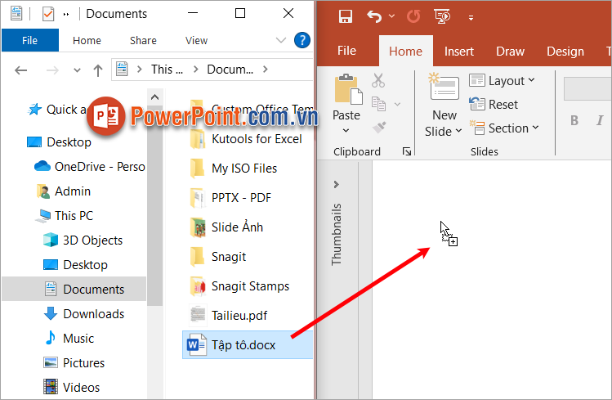
Task: Open the PowerPoint File tab
Action: coord(346,51)
